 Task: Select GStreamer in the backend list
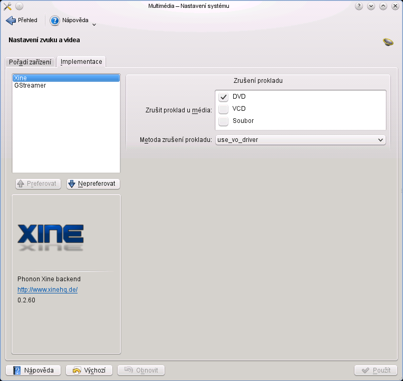66,85
